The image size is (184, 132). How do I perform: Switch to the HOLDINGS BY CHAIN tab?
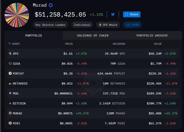coord(93,35)
